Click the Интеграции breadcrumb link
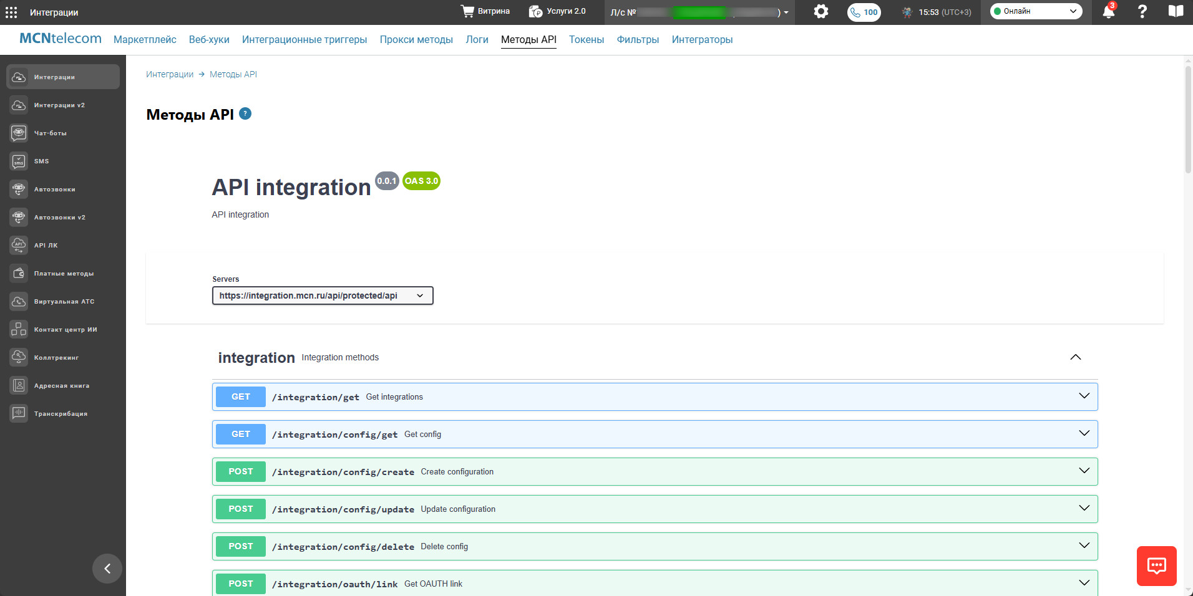Viewport: 1193px width, 596px height. click(x=170, y=74)
